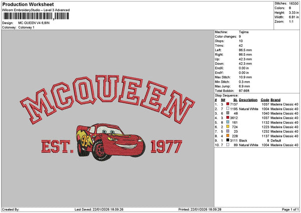The height and width of the screenshot is (213, 301).
Task: Click the Zoom value '1:1'
Action: [x=291, y=22]
